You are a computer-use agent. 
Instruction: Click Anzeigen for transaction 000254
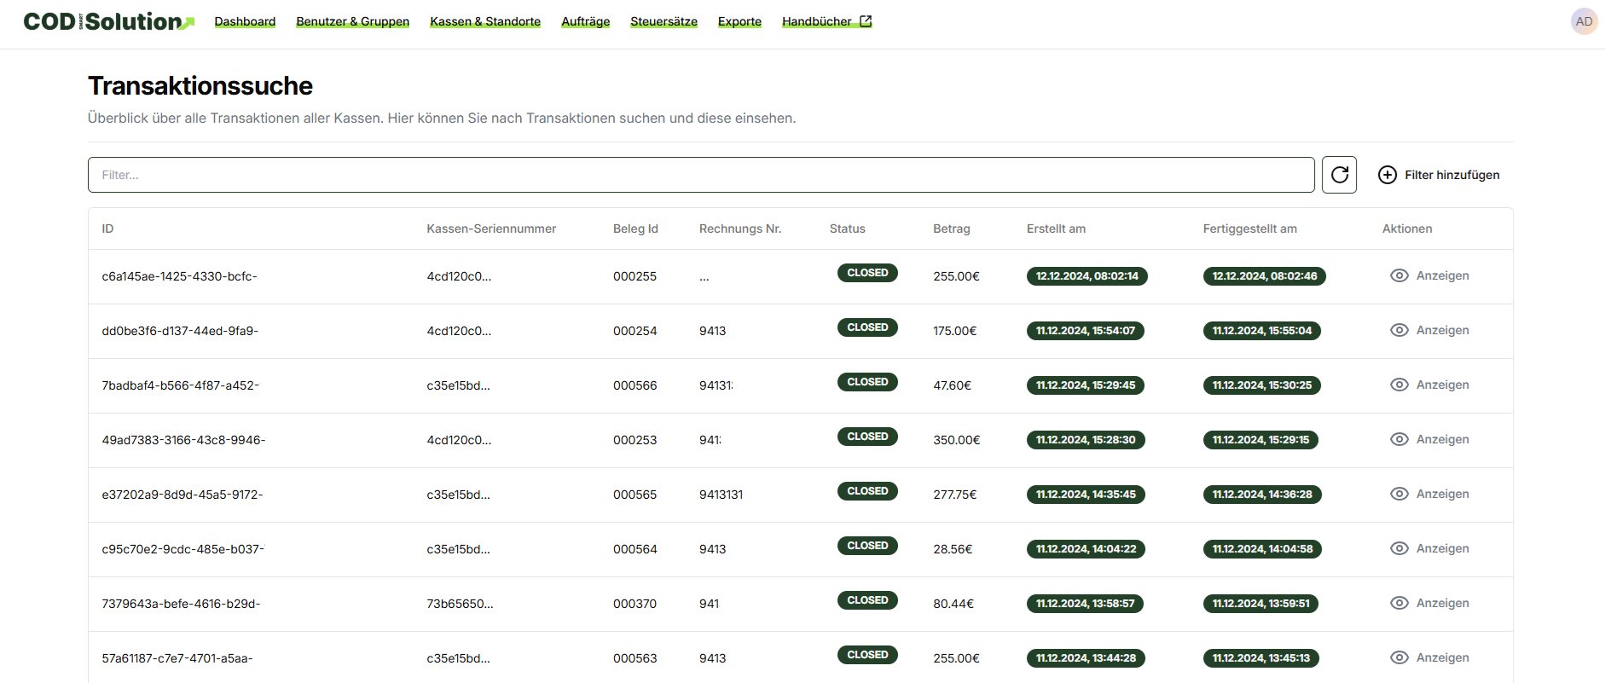(1442, 330)
